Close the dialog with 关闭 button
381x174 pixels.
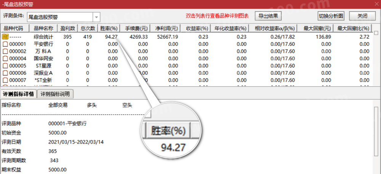pyautogui.click(x=362, y=16)
